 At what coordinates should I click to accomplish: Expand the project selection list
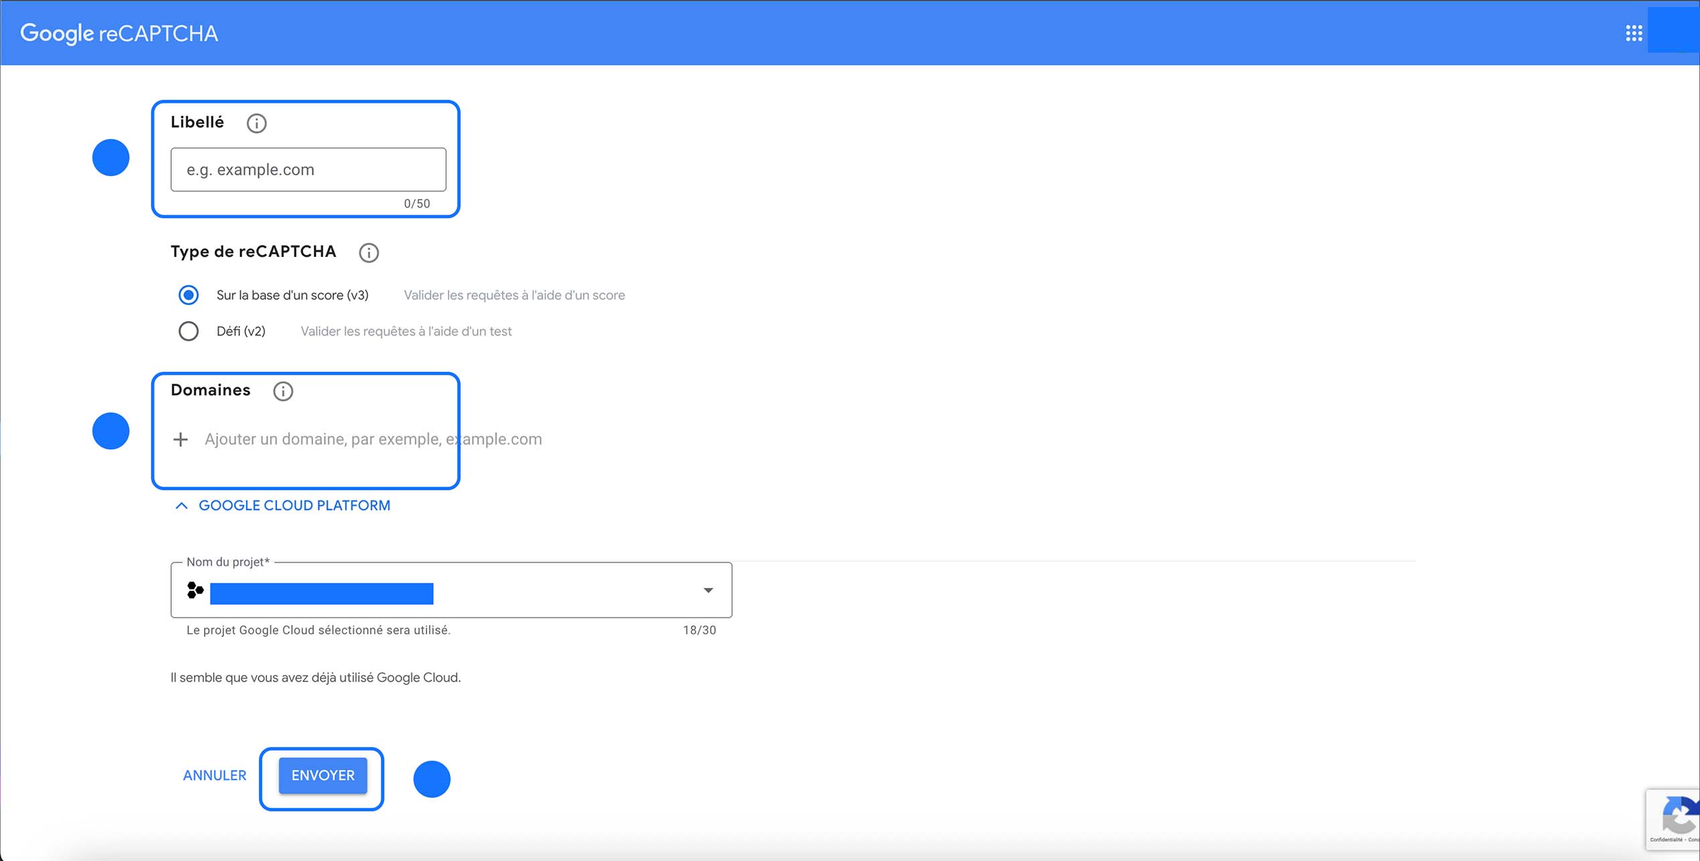707,590
